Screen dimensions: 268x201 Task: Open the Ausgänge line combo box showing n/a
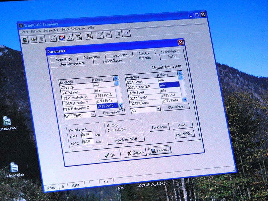(x=146, y=110)
